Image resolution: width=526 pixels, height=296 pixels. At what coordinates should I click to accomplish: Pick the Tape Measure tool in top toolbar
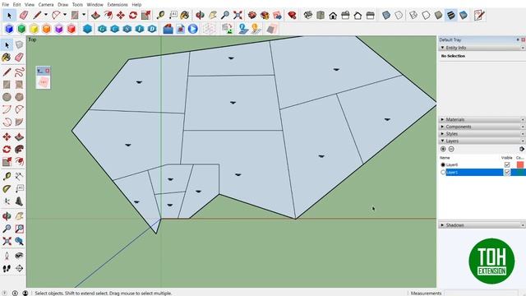coord(161,15)
